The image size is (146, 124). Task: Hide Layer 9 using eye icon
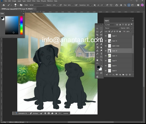click(106, 61)
